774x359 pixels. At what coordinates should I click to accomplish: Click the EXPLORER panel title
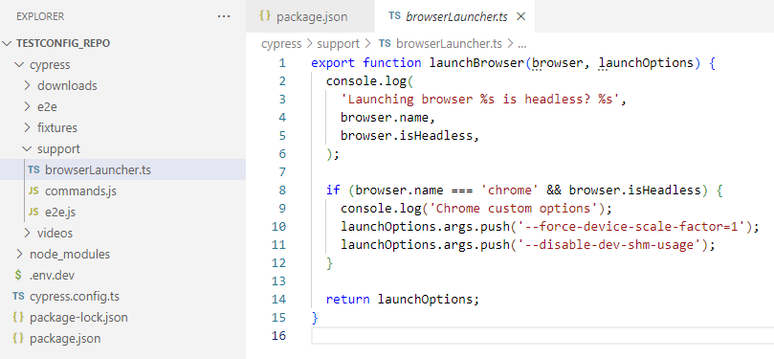[x=40, y=17]
